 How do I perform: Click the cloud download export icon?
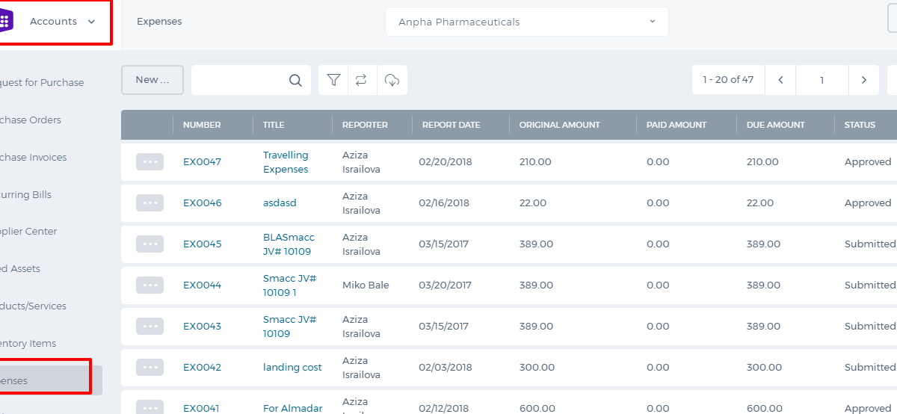pos(392,80)
